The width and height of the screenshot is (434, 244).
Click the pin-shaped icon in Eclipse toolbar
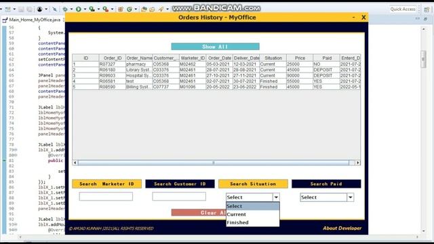pyautogui.click(x=55, y=9)
